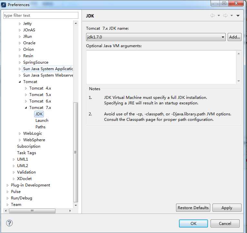
Task: Click the tree horizontal scroll right arrow
Action: (x=70, y=211)
